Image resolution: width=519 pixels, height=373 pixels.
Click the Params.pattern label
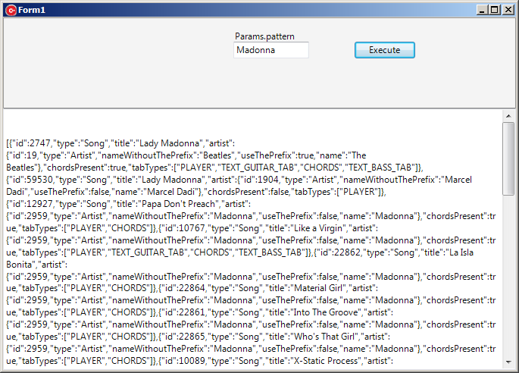coord(264,36)
